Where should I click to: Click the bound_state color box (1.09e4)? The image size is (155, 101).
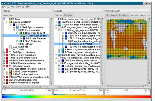(63, 52)
